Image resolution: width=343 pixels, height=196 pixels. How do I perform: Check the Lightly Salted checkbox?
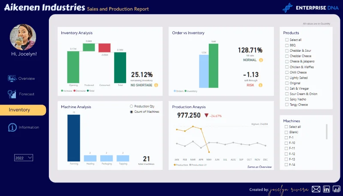(x=287, y=78)
